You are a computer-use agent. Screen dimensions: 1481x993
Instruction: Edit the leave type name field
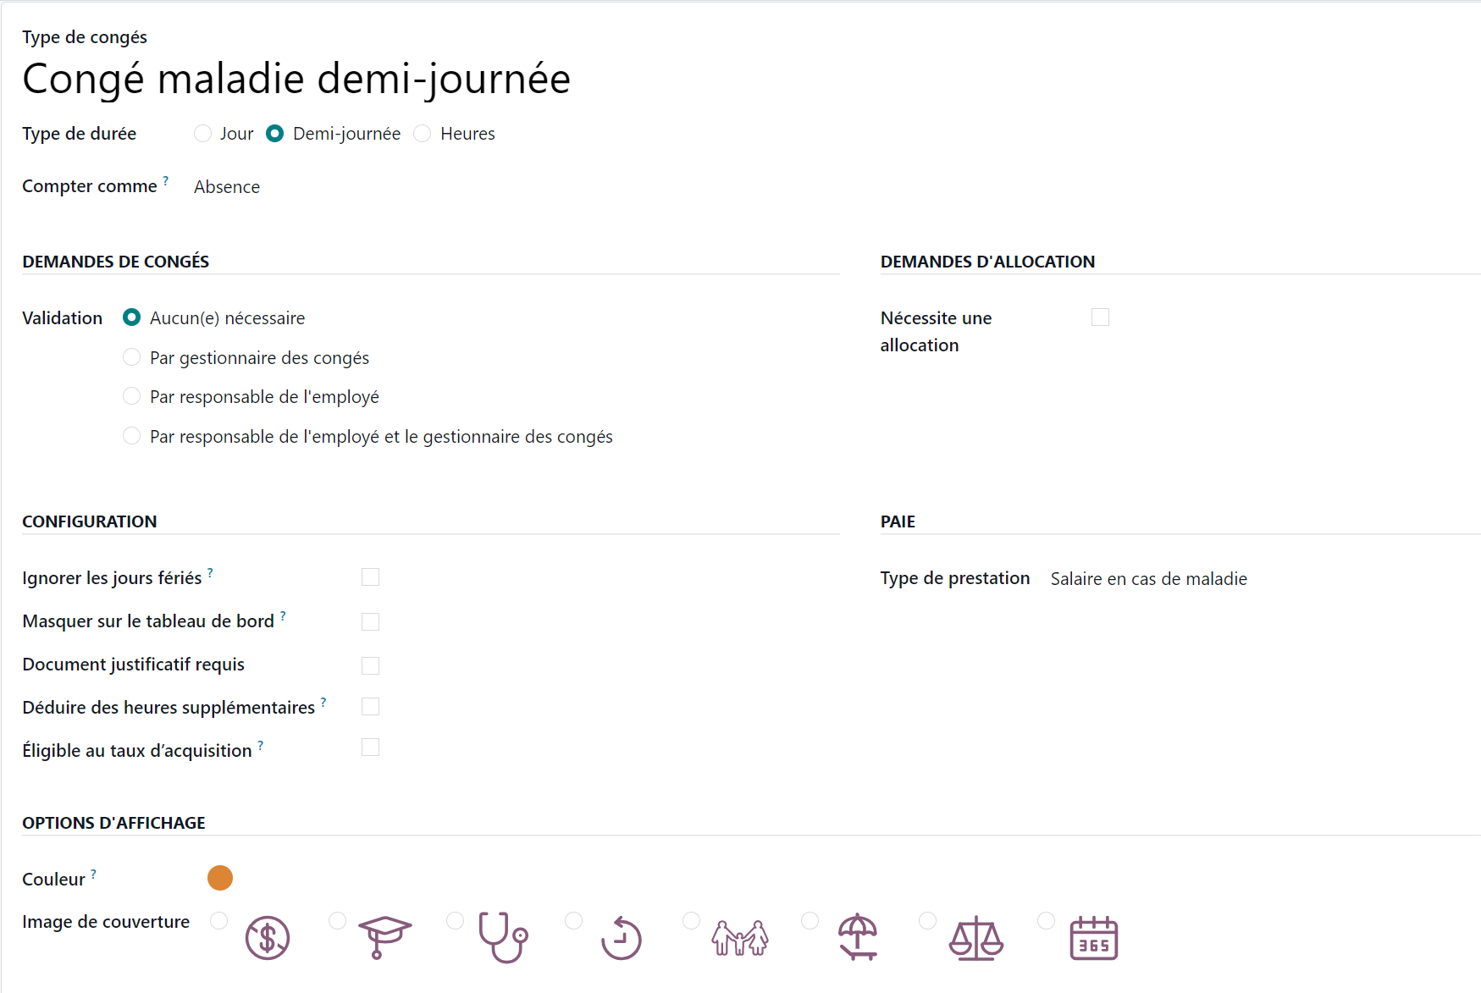tap(296, 80)
